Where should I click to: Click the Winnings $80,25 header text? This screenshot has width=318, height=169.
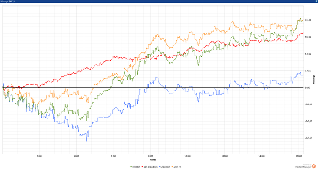pos(8,1)
